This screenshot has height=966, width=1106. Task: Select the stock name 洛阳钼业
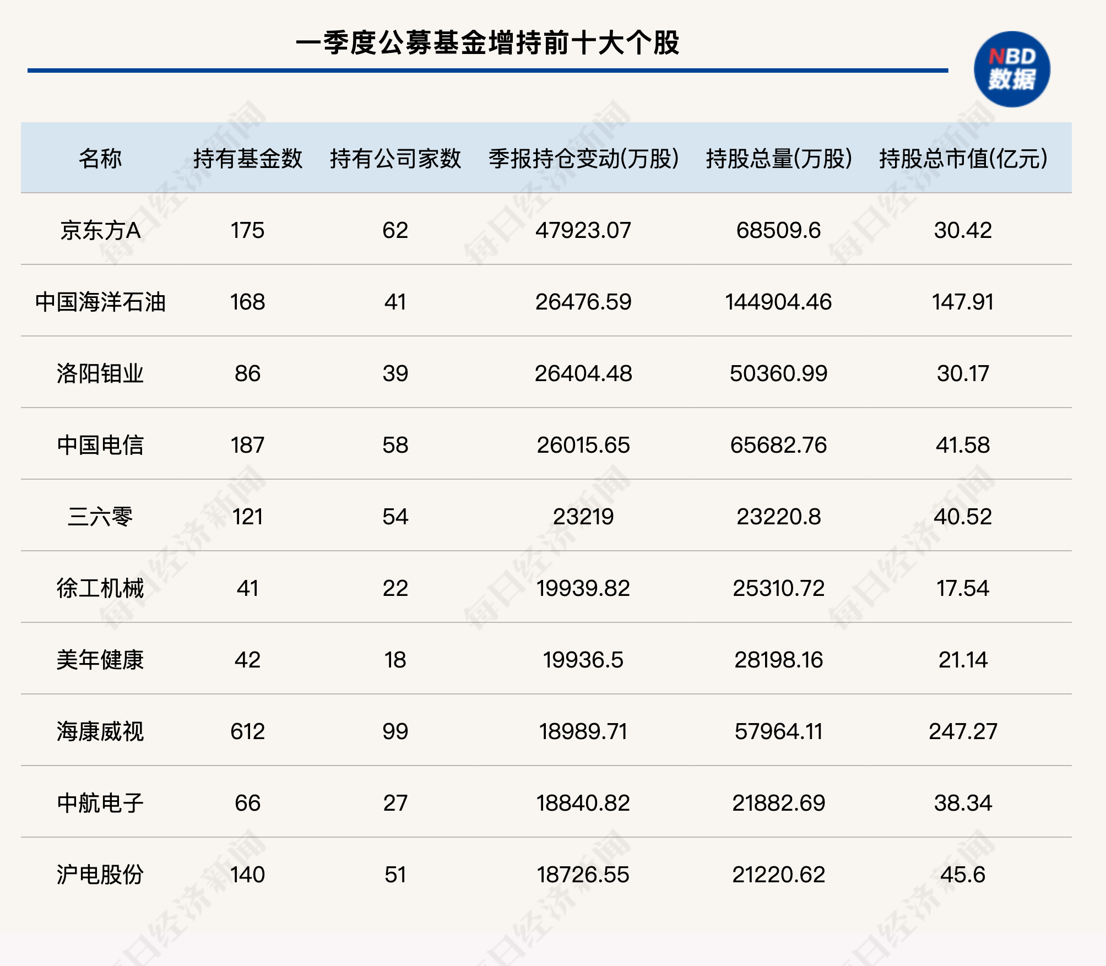(100, 373)
